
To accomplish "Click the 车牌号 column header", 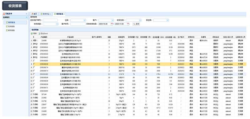I will point(203,37).
